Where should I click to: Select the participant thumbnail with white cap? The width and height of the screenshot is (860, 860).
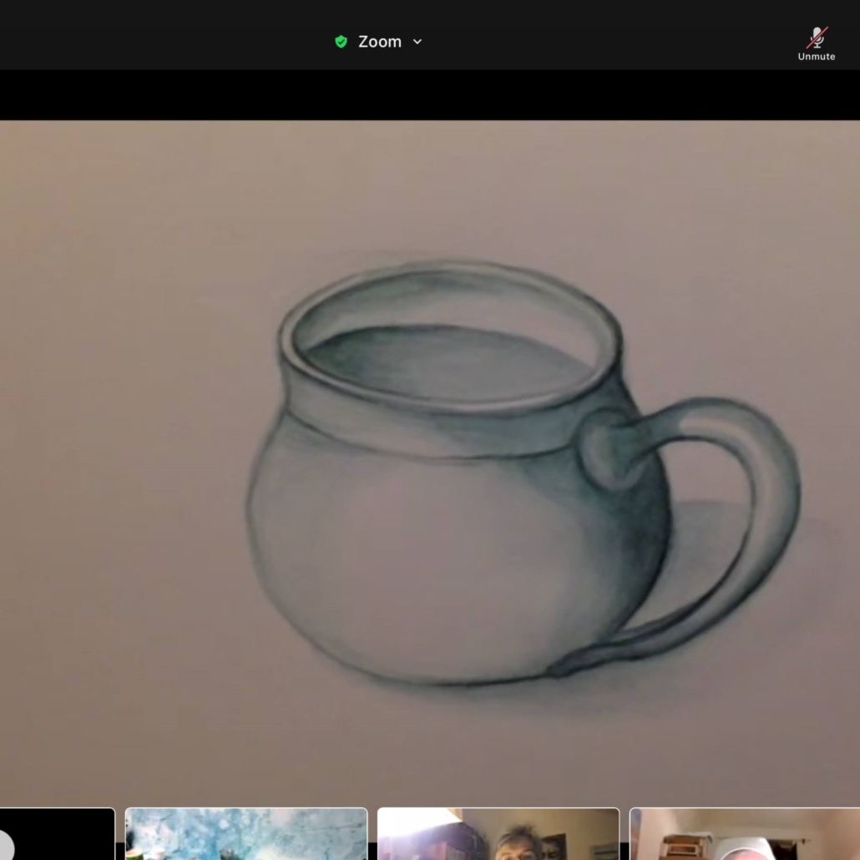[x=745, y=833]
